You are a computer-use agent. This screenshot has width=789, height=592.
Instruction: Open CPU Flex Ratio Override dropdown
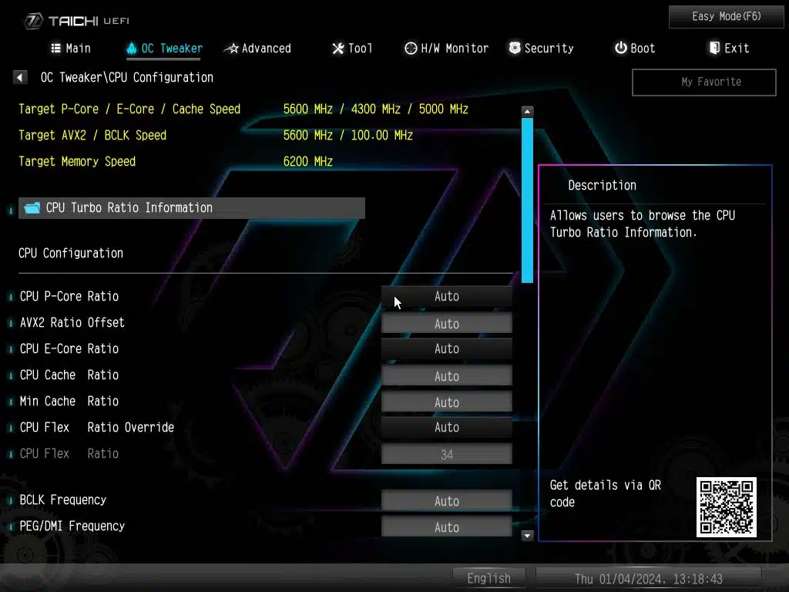446,428
